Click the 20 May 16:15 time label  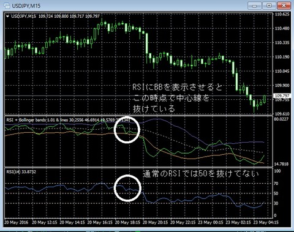click(100, 222)
